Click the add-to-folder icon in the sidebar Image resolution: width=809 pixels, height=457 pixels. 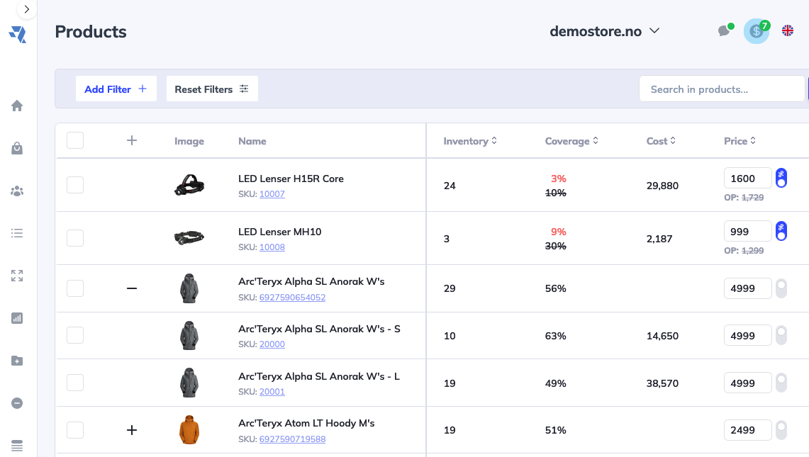16,361
